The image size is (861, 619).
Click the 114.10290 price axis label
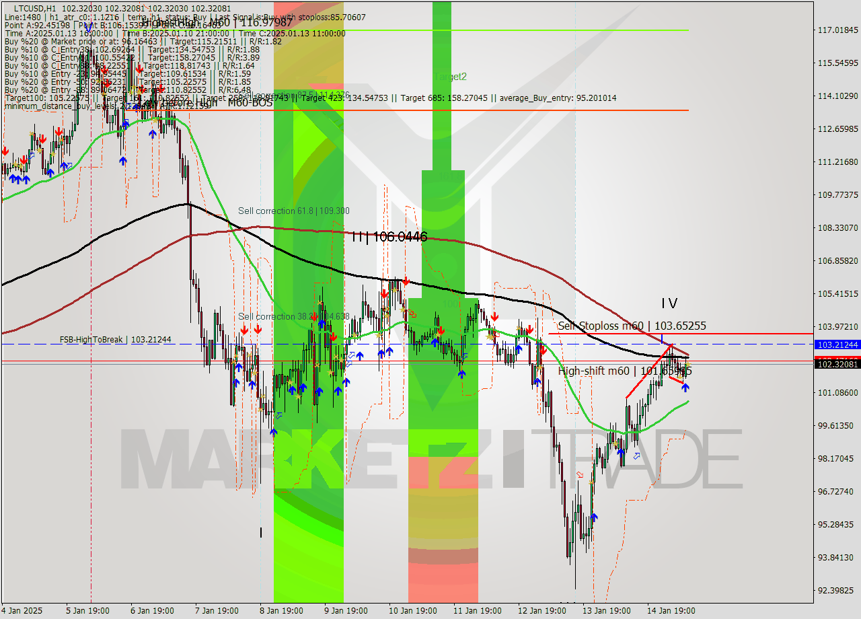837,96
